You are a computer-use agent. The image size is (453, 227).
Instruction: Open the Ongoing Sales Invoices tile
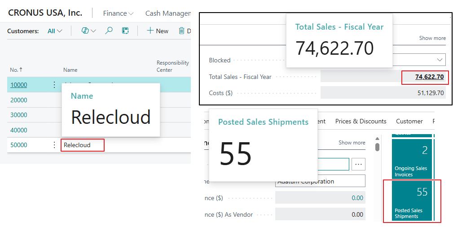[412, 159]
